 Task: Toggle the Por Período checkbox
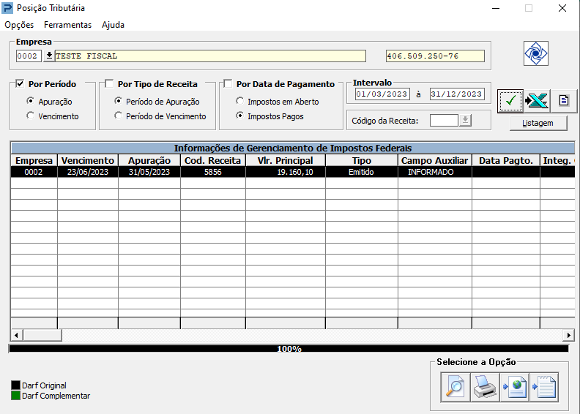pos(20,84)
